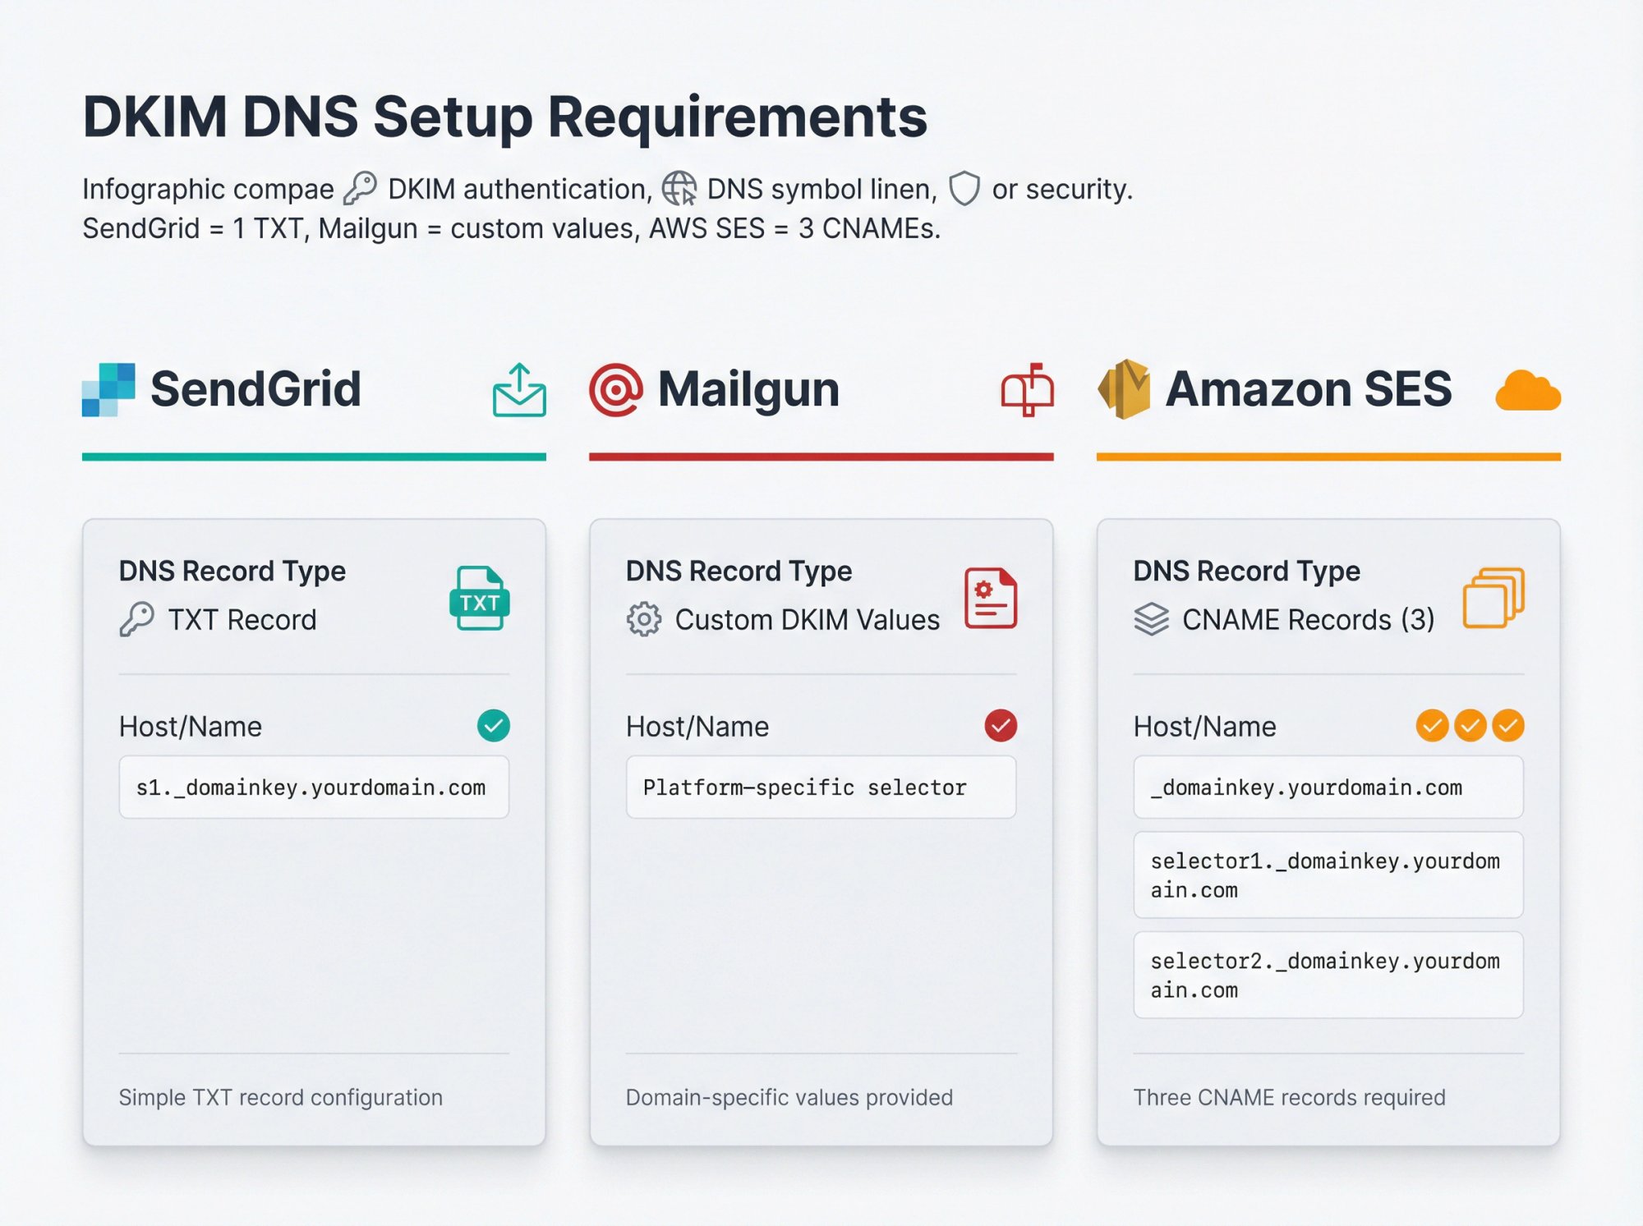Image resolution: width=1643 pixels, height=1226 pixels.
Task: Open the layers icon beside CNAME Records
Action: click(1149, 619)
